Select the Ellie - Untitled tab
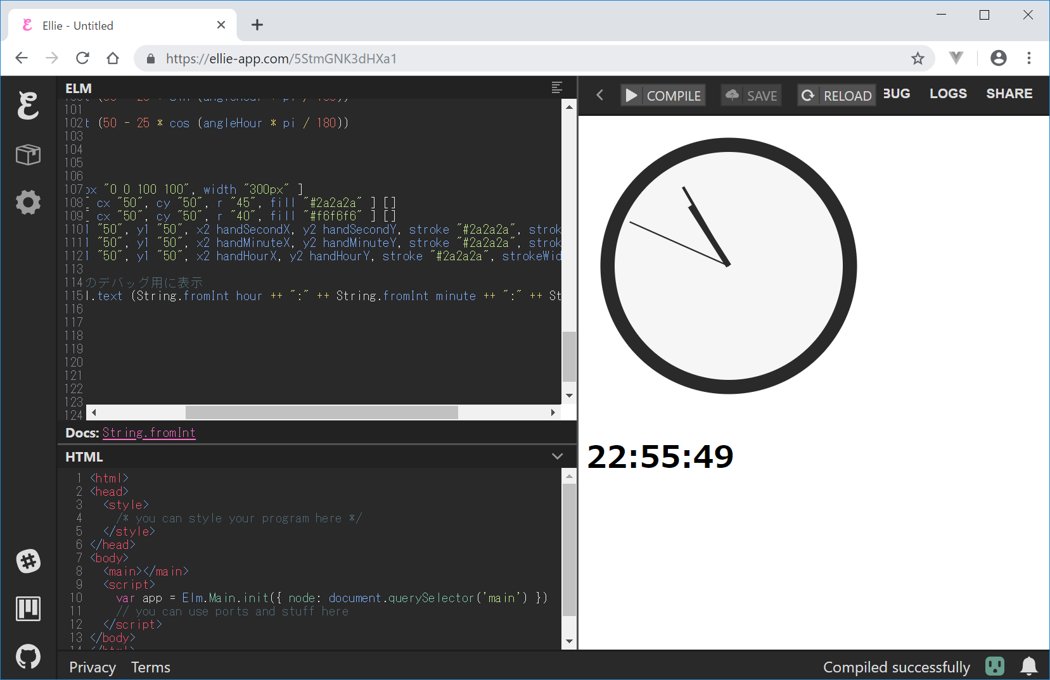Image resolution: width=1050 pixels, height=680 pixels. pos(122,25)
